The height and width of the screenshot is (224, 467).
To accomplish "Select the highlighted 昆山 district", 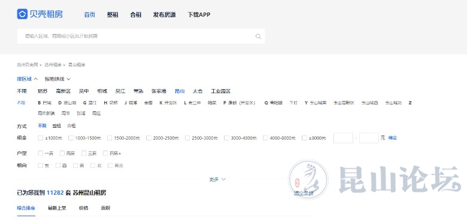I will [180, 91].
